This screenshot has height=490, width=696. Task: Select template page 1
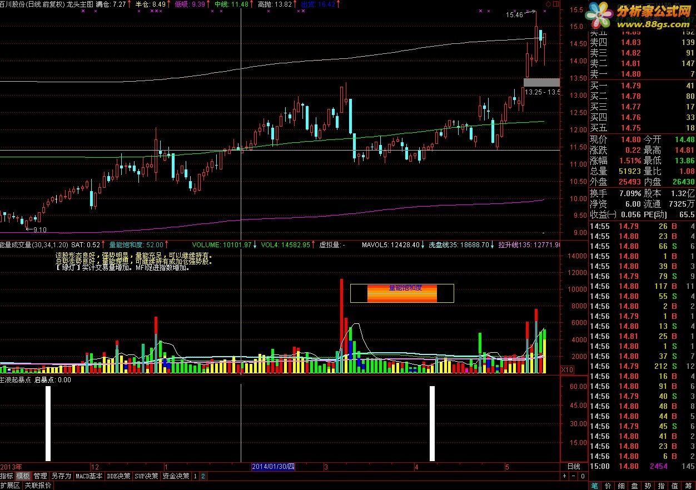pyautogui.click(x=196, y=476)
